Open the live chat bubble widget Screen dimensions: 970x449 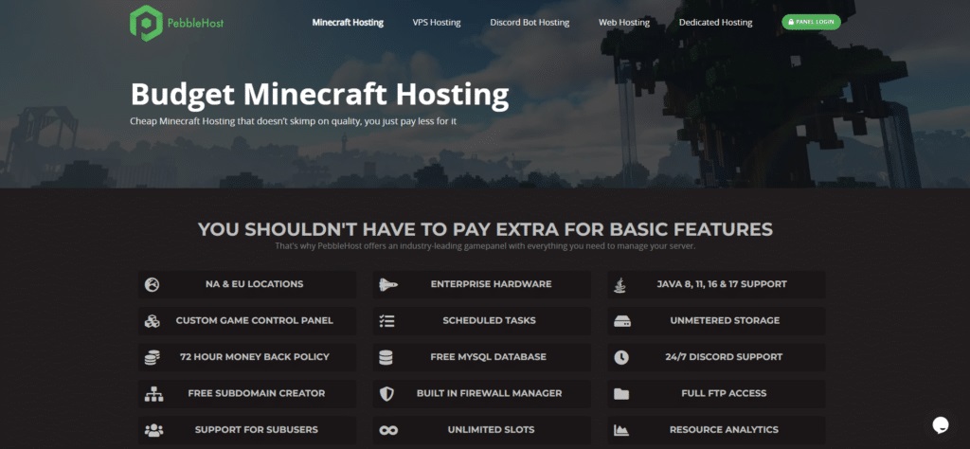[941, 425]
